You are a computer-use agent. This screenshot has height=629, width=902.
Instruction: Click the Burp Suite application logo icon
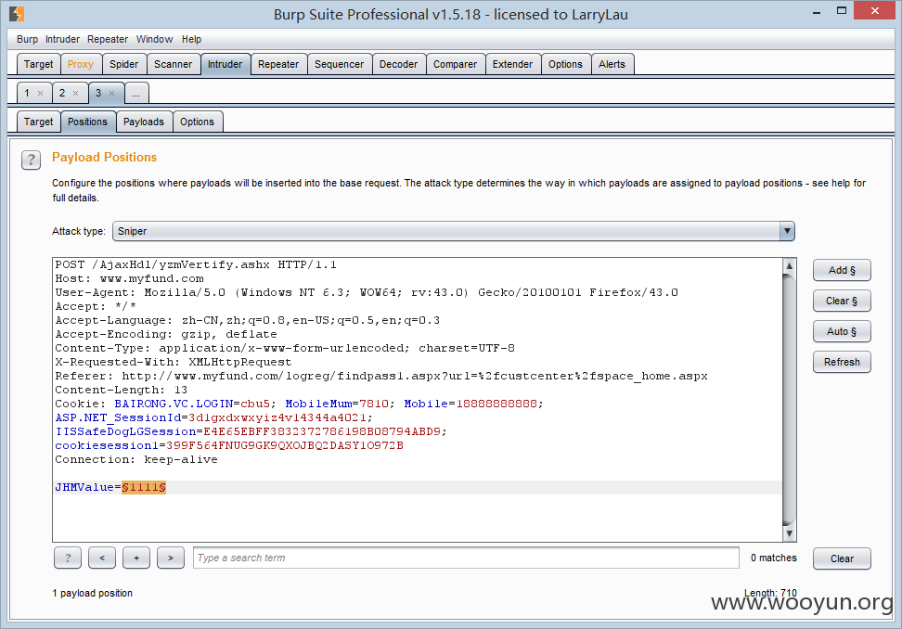17,14
